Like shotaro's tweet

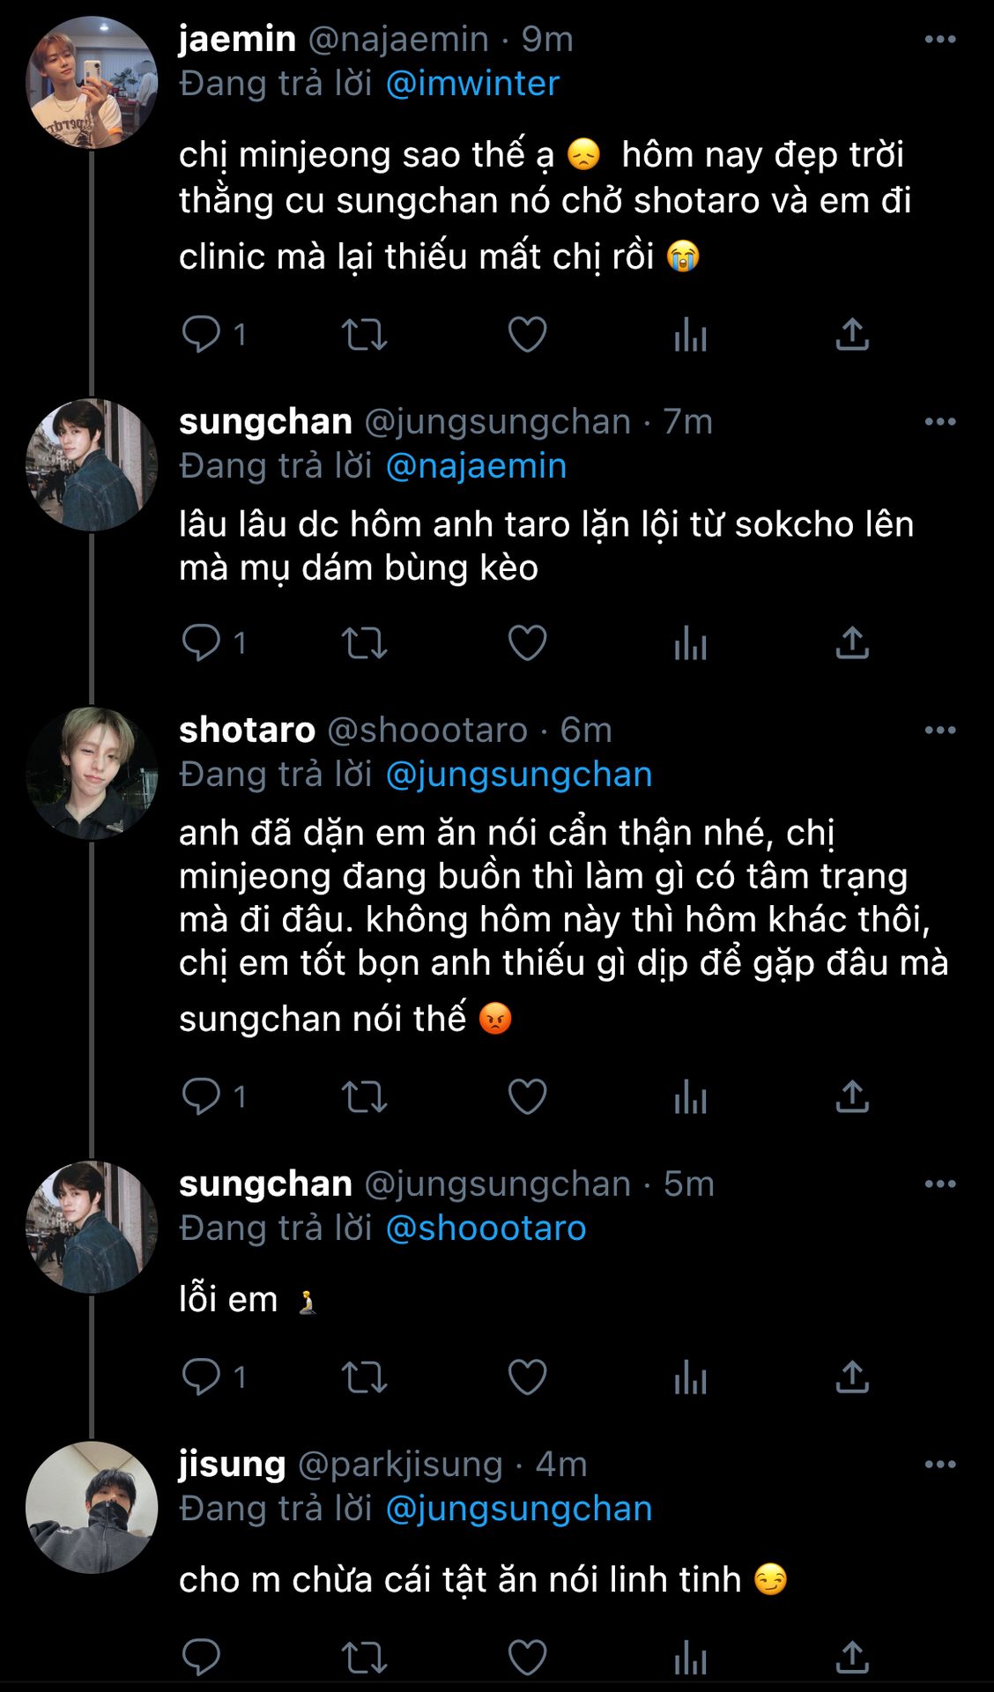[527, 1097]
